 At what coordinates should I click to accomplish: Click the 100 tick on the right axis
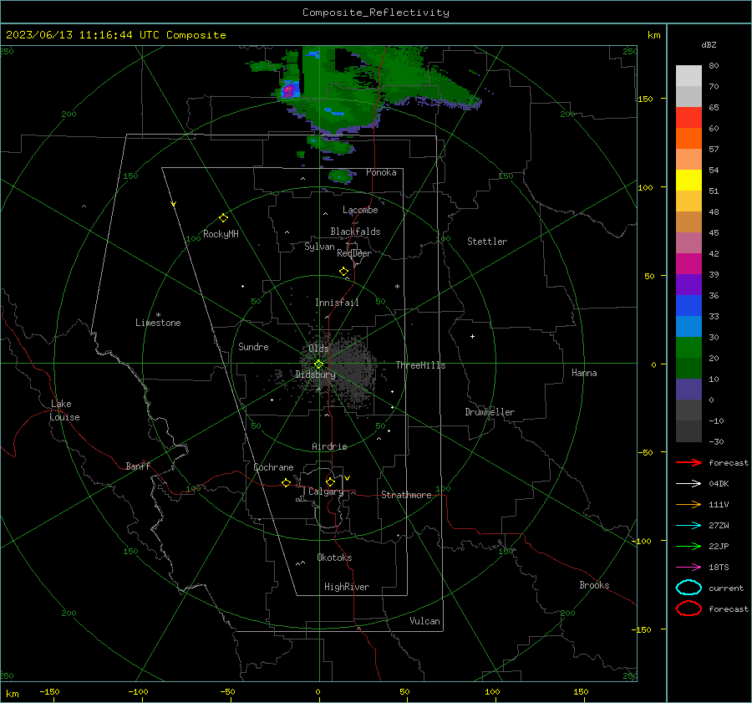coord(645,187)
